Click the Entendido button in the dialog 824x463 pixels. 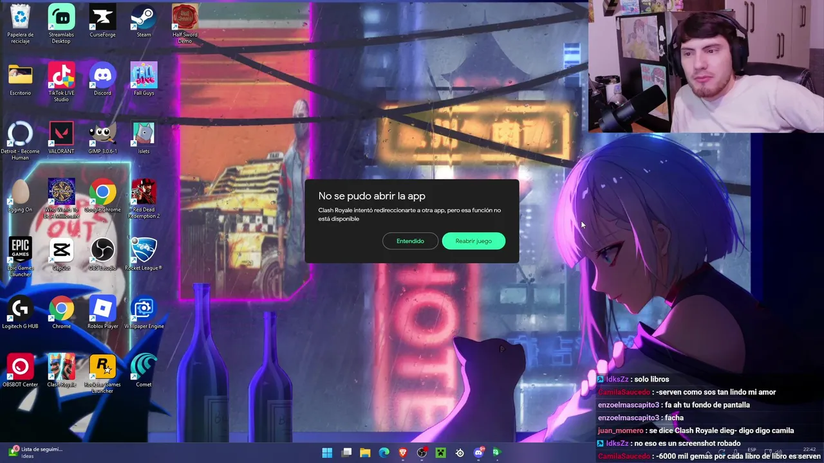(x=410, y=241)
